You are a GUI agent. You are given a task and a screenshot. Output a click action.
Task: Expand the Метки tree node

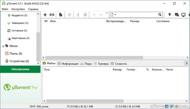coord(3,46)
